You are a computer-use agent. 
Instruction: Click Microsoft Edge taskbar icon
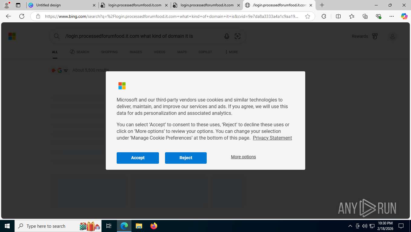point(124,226)
